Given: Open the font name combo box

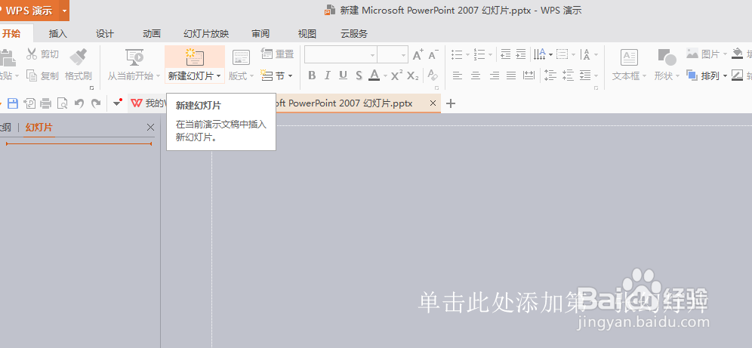Looking at the screenshot, I should 341,55.
